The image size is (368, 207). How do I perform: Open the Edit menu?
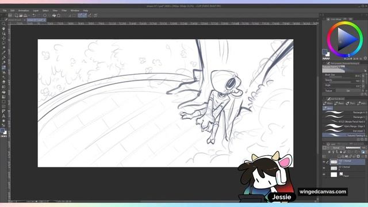click(13, 10)
